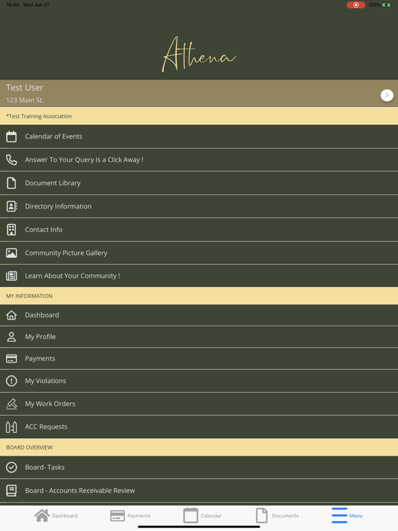Open Learn About Your Community
The height and width of the screenshot is (531, 398).
click(x=199, y=276)
